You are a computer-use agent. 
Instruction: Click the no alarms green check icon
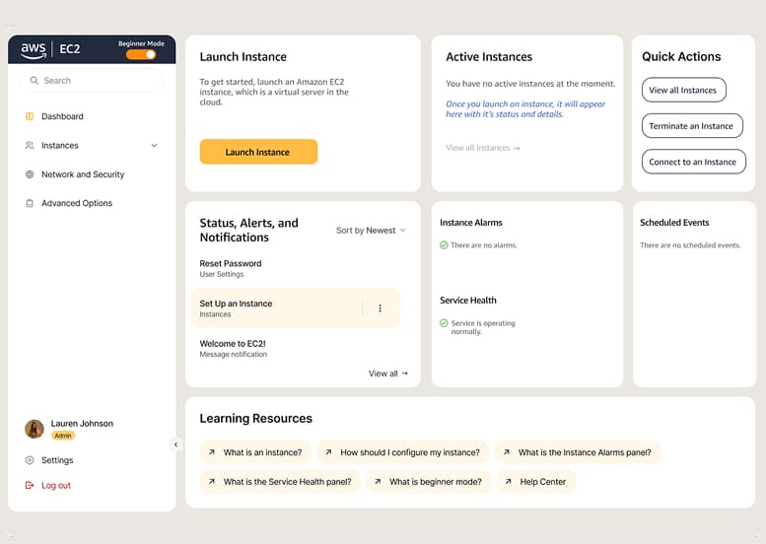click(444, 245)
